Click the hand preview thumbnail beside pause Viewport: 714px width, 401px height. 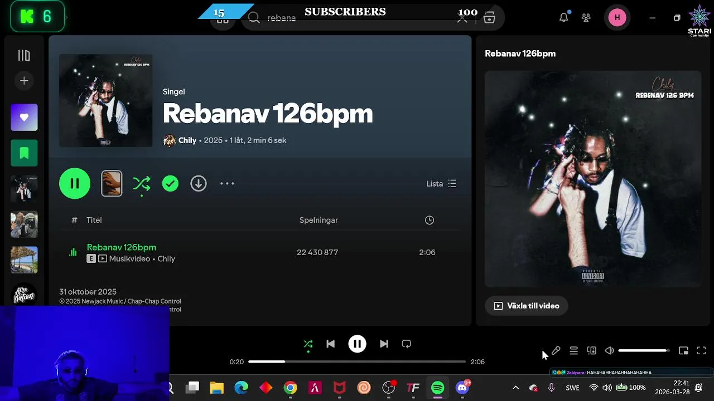click(112, 183)
